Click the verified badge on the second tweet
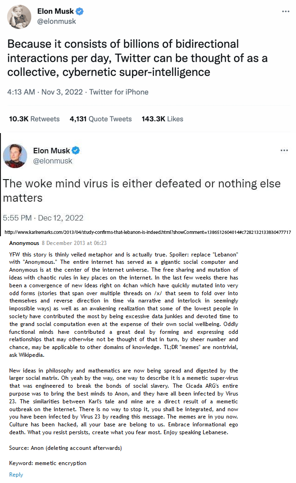Screen dimensions: 296x483 point(76,151)
